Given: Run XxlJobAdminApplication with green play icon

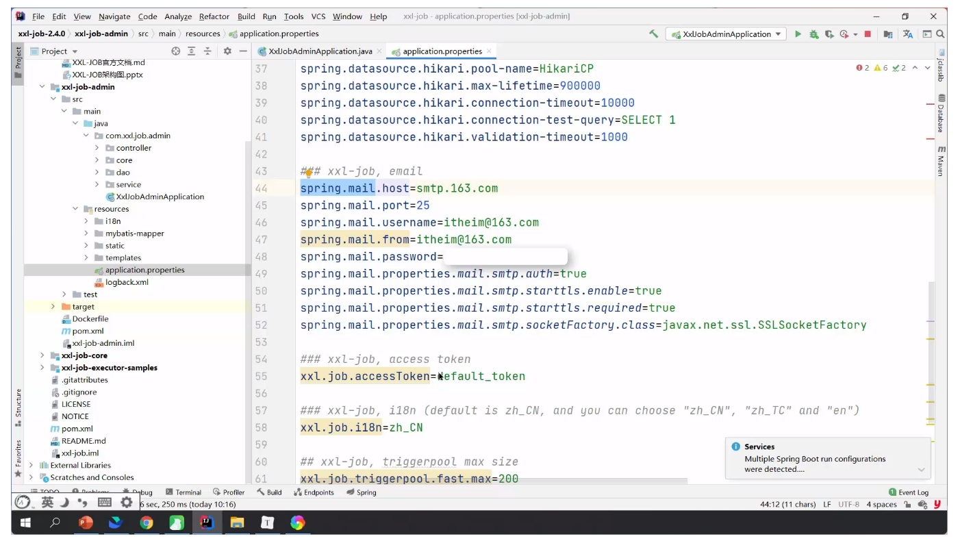Looking at the screenshot, I should (798, 34).
